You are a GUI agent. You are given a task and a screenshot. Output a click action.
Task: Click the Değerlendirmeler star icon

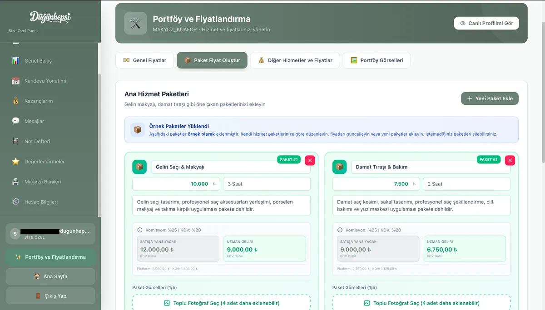point(15,161)
